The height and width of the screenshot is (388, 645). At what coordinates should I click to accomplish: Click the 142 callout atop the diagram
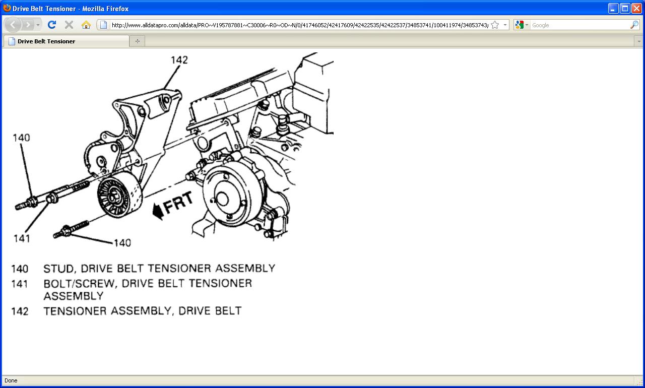coord(179,60)
